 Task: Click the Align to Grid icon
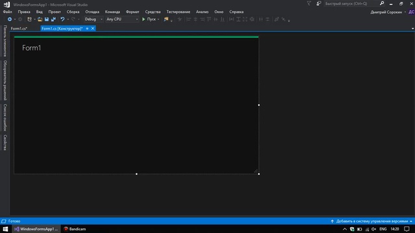point(180,19)
